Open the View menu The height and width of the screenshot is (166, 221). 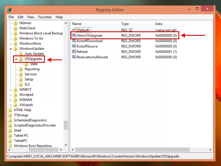31,17
